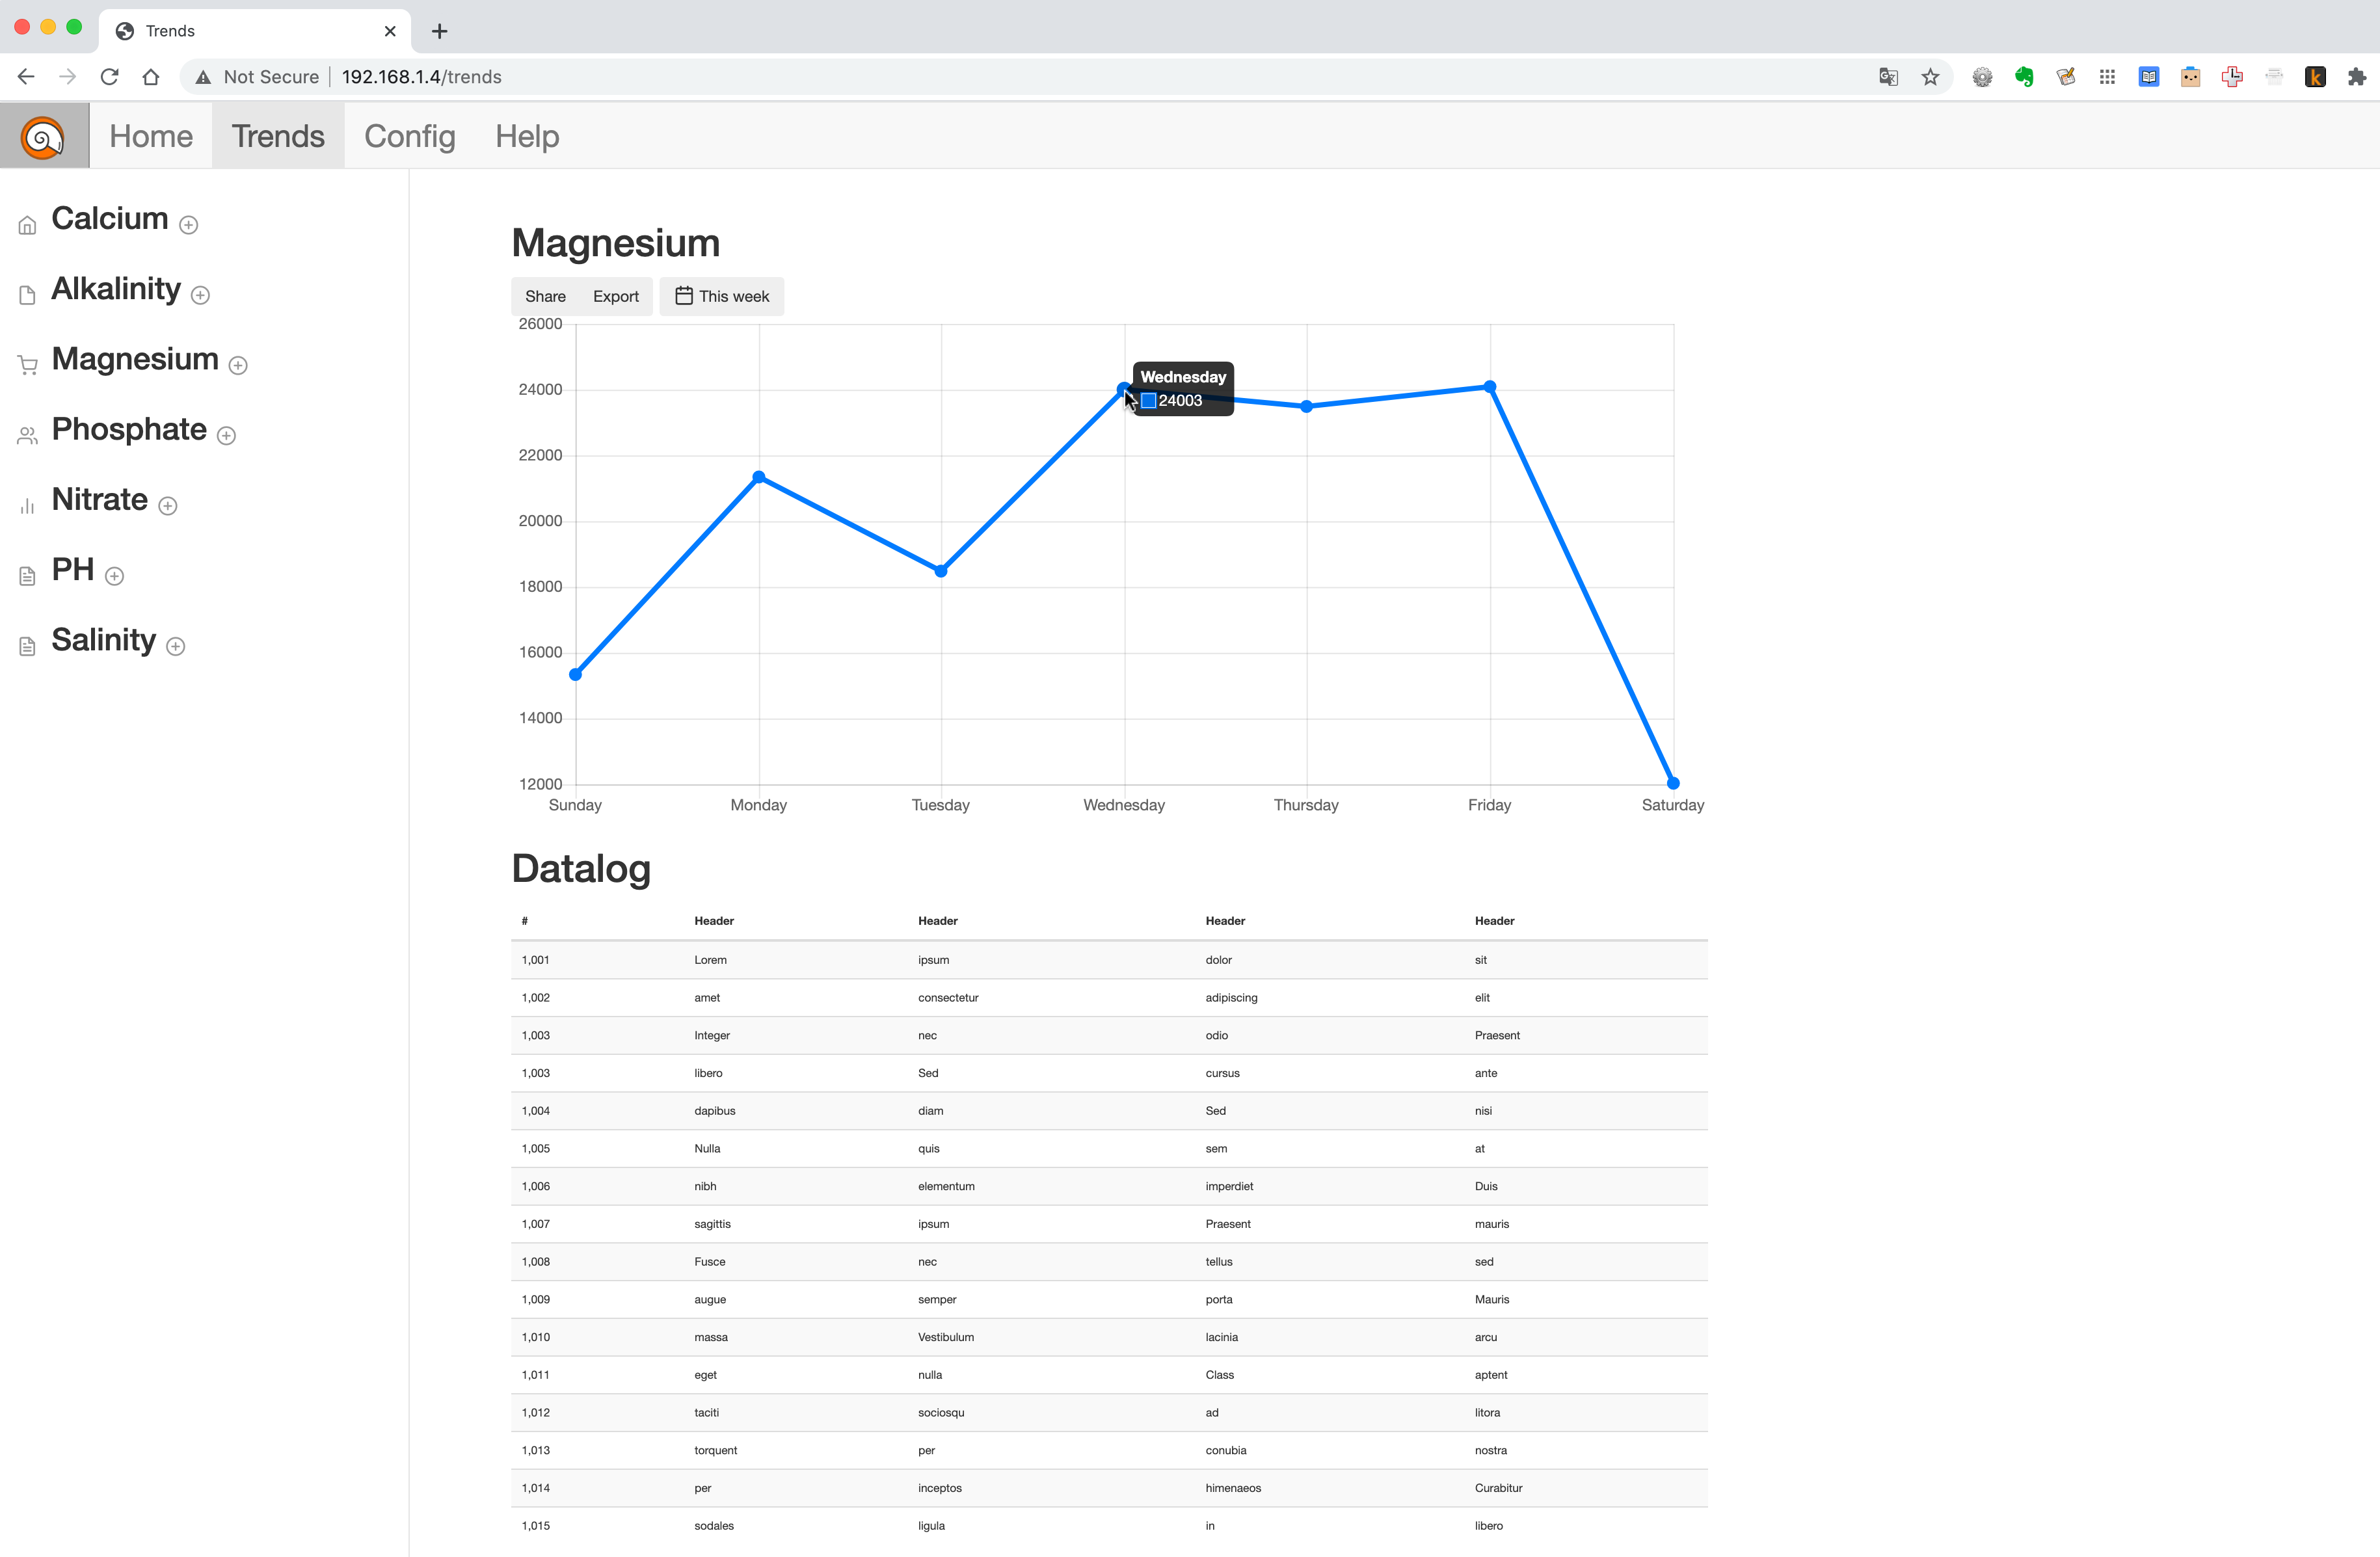Click the plus circle beside Phosphate
This screenshot has height=1557, width=2380.
pos(226,436)
